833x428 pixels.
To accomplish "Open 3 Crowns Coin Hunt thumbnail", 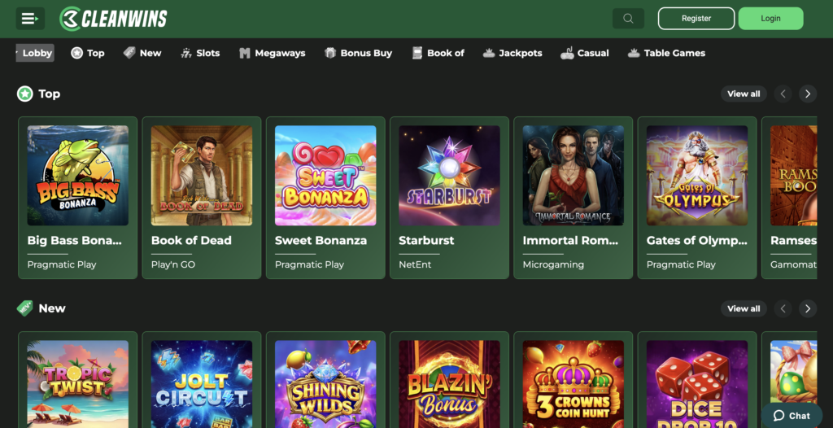I will tap(573, 384).
